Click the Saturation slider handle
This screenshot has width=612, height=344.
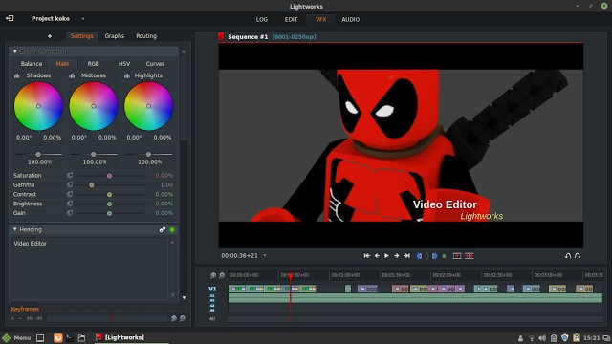[110, 176]
